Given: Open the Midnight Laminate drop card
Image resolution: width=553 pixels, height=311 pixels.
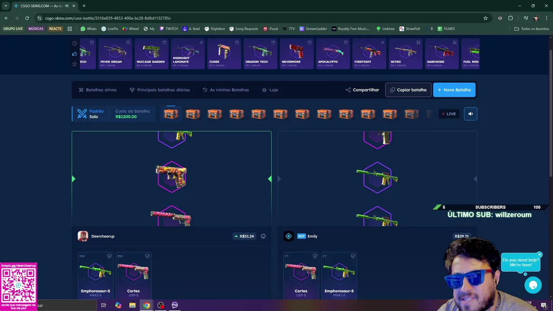Looking at the screenshot, I should click(188, 54).
